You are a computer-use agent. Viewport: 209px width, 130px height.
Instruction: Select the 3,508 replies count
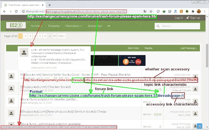157,114
